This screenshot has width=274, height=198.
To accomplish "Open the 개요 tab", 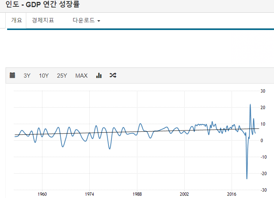I will [x=17, y=20].
